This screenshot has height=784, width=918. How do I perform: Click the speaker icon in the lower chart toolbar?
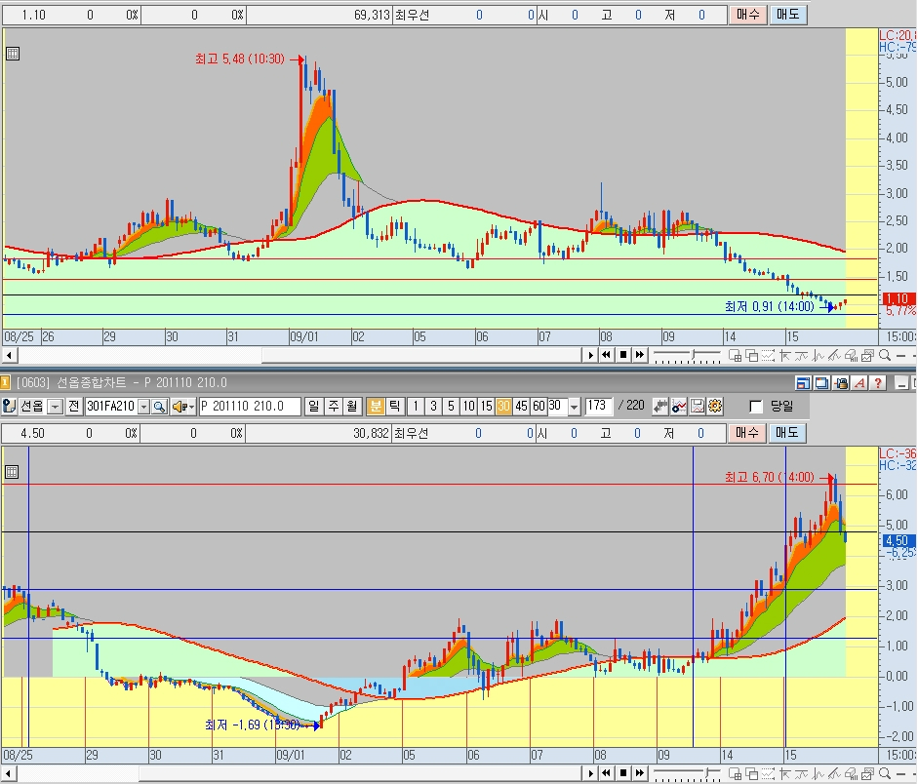[179, 406]
